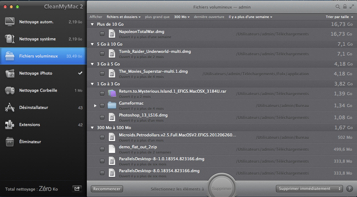Click the Nettoyage Corbeille truck icon

point(10,91)
